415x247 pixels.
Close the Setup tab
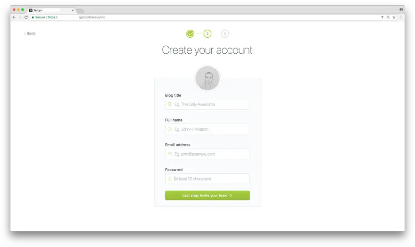73,10
